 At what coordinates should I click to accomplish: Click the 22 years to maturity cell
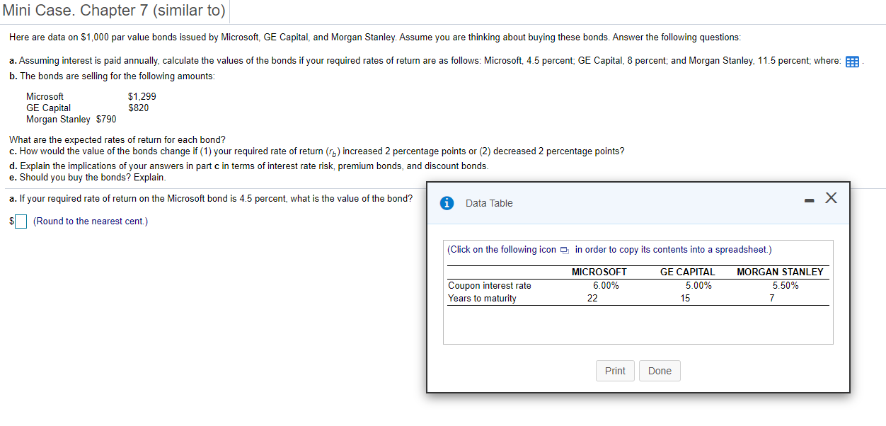point(592,299)
